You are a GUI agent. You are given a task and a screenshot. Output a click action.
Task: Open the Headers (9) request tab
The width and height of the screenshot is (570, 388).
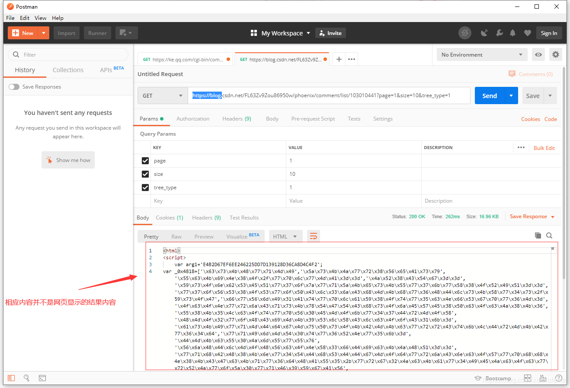(x=237, y=118)
